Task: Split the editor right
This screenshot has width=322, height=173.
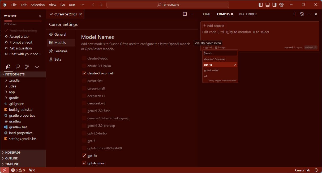Action: pyautogui.click(x=185, y=14)
